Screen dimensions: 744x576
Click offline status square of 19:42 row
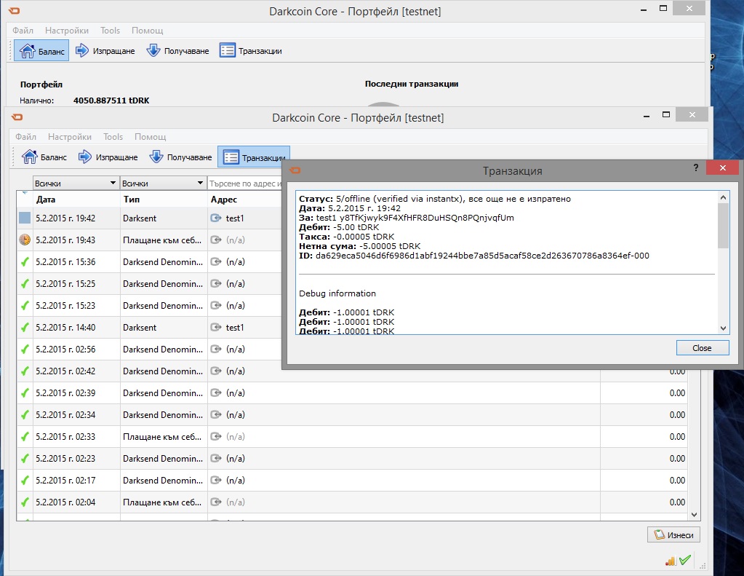(x=25, y=218)
